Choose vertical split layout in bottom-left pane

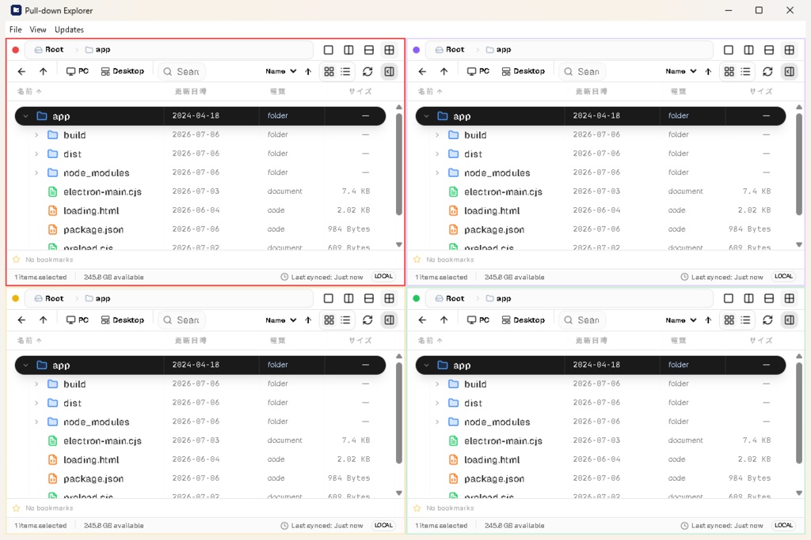click(348, 298)
